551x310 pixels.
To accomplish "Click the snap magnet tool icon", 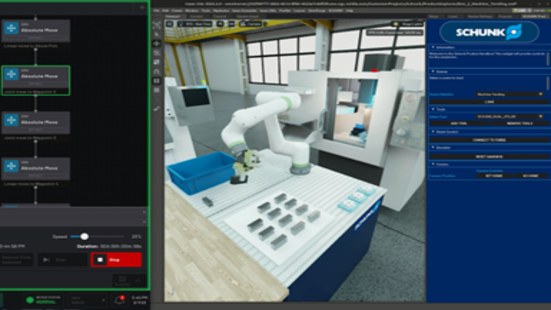I will tap(157, 71).
